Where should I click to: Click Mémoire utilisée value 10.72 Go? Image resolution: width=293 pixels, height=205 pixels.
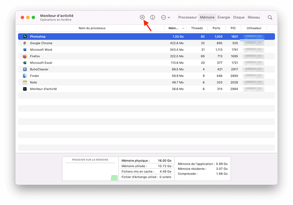pyautogui.click(x=164, y=166)
